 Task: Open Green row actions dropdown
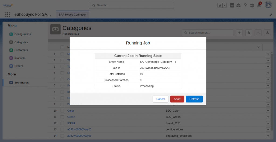coord(268,117)
